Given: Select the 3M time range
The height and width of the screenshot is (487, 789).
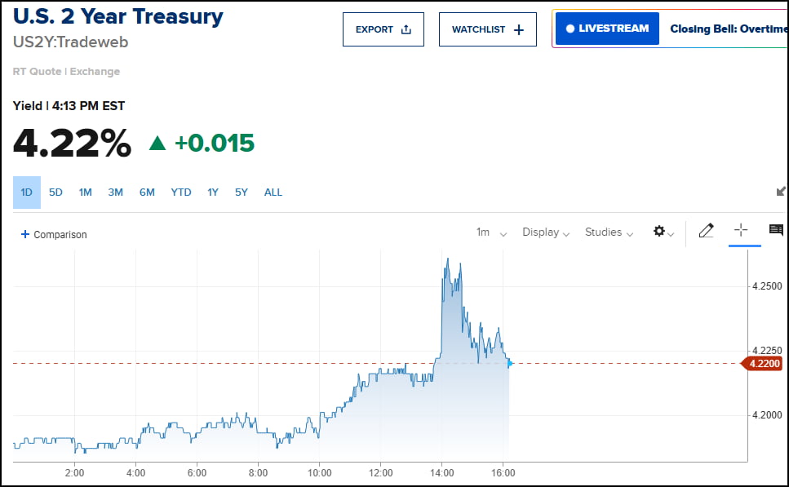Looking at the screenshot, I should pos(116,193).
